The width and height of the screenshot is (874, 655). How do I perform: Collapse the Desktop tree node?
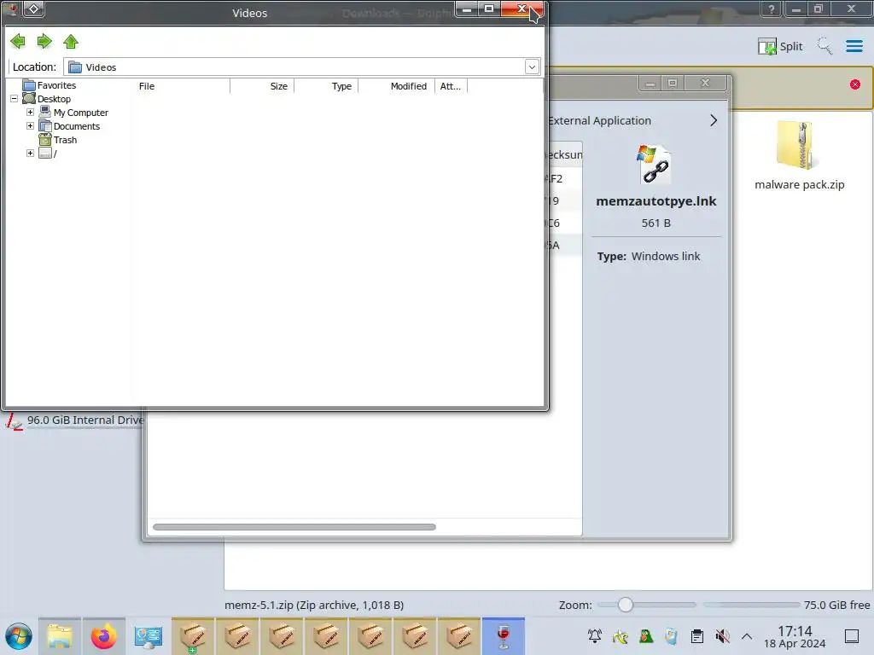[x=15, y=99]
